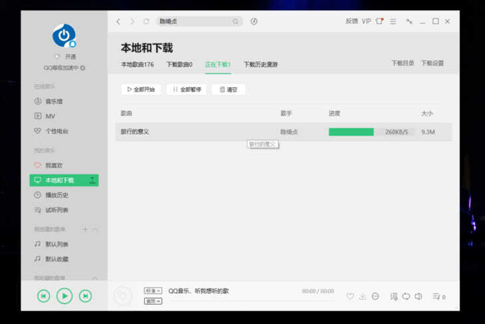Image resolution: width=485 pixels, height=324 pixels.
Task: Play the current track
Action: (64, 296)
